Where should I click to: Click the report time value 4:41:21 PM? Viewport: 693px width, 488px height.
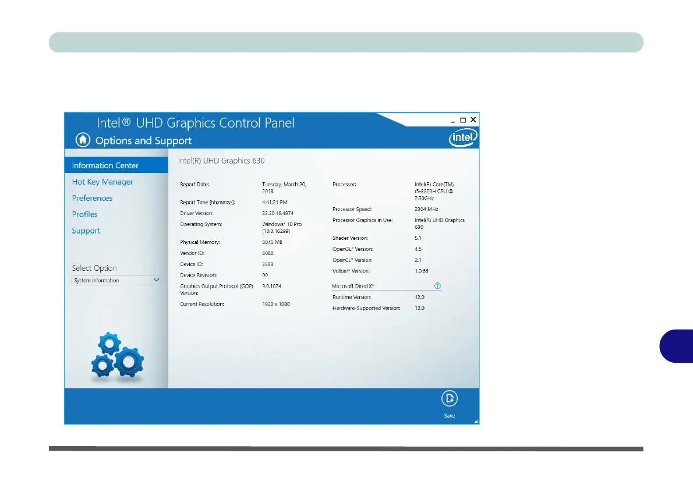pyautogui.click(x=274, y=202)
